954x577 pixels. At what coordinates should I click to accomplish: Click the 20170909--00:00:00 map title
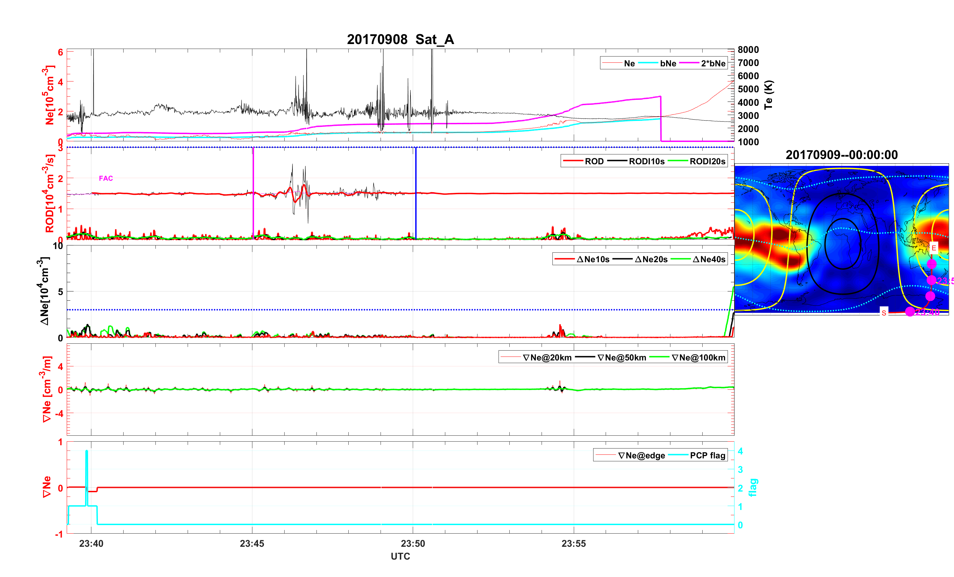click(841, 155)
